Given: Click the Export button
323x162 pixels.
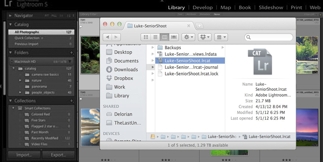Looking at the screenshot, I should pyautogui.click(x=58, y=155).
